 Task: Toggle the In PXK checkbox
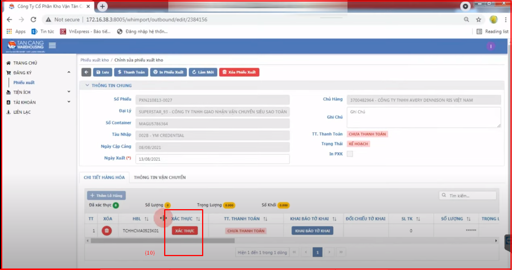pos(350,154)
